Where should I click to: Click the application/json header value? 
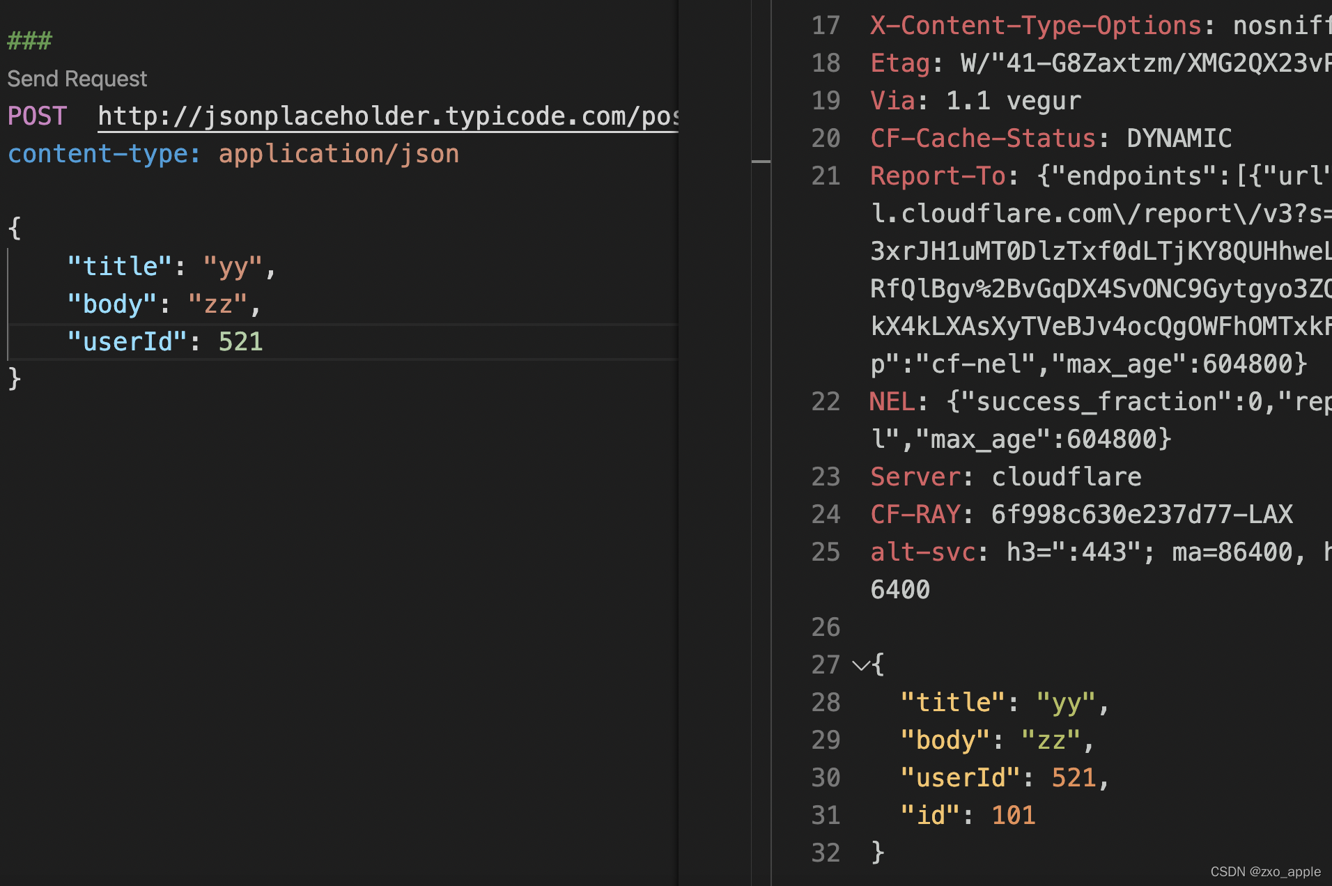[x=339, y=154]
